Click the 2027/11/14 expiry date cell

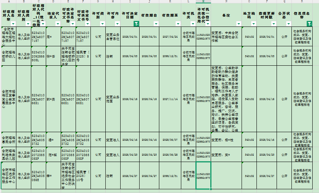point(170,99)
